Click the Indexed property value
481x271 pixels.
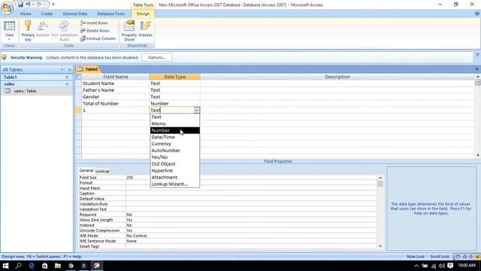pos(251,225)
